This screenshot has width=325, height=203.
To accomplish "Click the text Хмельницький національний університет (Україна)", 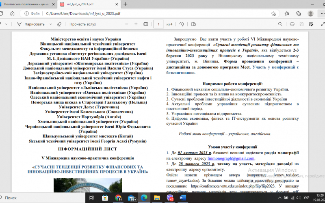I will 88,121.
